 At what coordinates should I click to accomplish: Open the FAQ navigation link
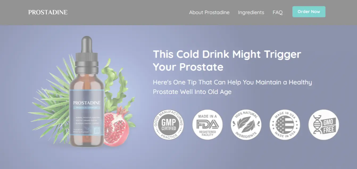[x=278, y=12]
